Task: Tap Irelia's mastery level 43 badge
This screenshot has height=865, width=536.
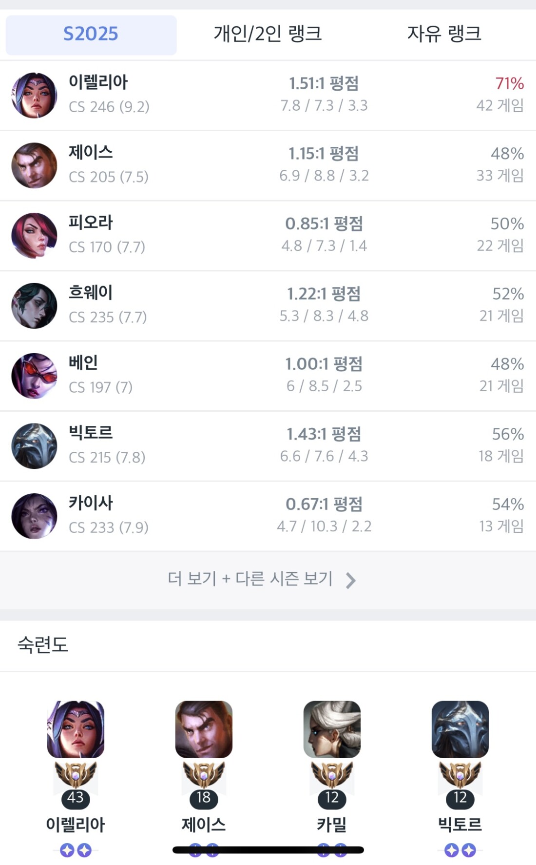Action: pos(76,798)
